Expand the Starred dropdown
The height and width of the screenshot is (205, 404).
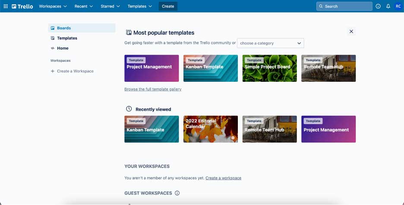pos(110,6)
